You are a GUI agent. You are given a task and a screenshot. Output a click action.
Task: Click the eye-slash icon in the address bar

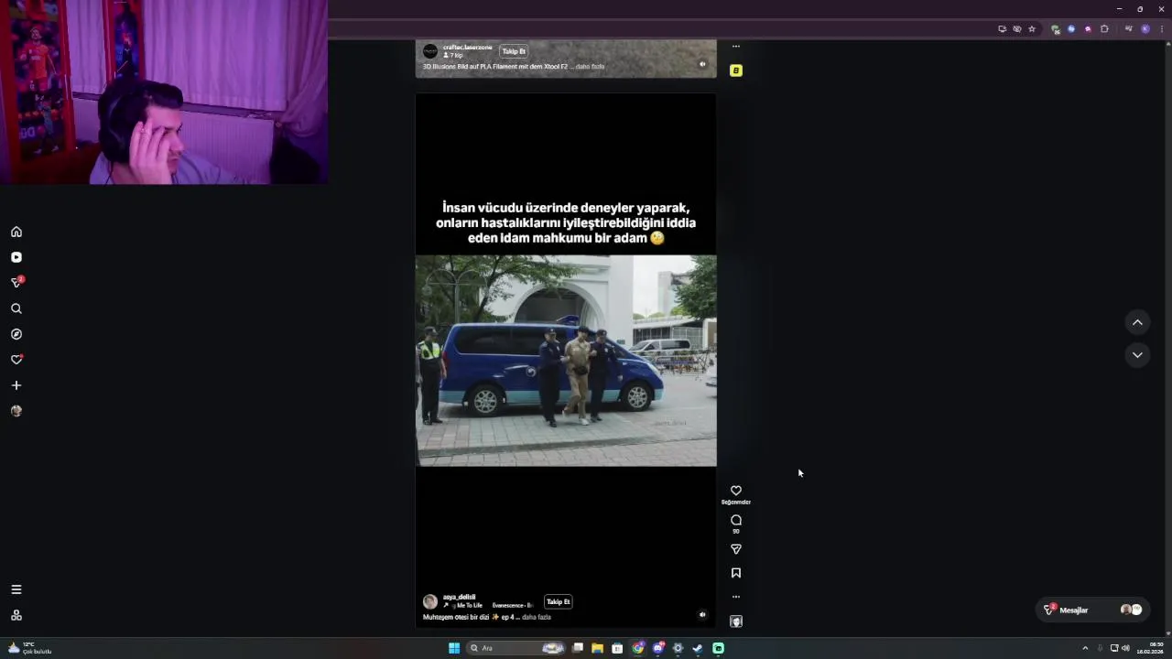click(x=1017, y=28)
